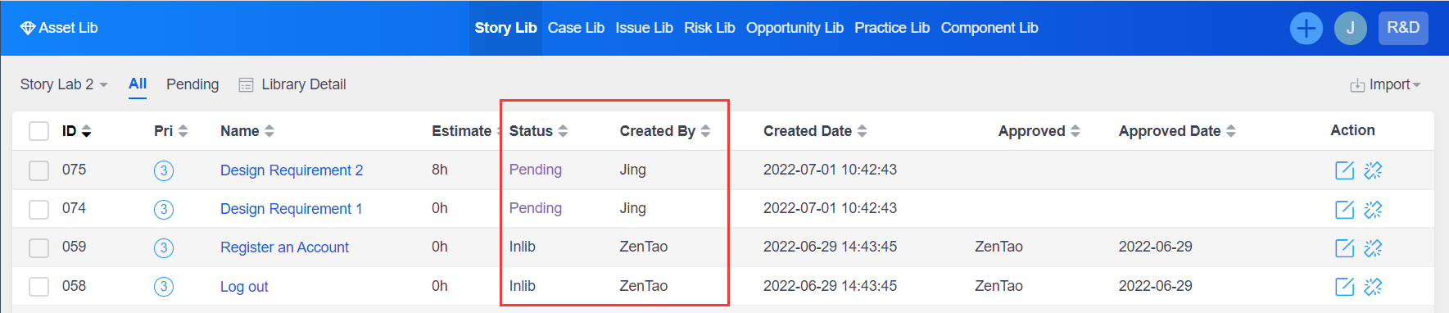
Task: Click the remove icon for story 075
Action: (x=1373, y=170)
